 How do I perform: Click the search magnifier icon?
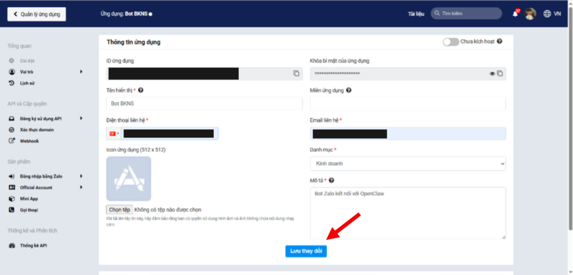coord(437,13)
